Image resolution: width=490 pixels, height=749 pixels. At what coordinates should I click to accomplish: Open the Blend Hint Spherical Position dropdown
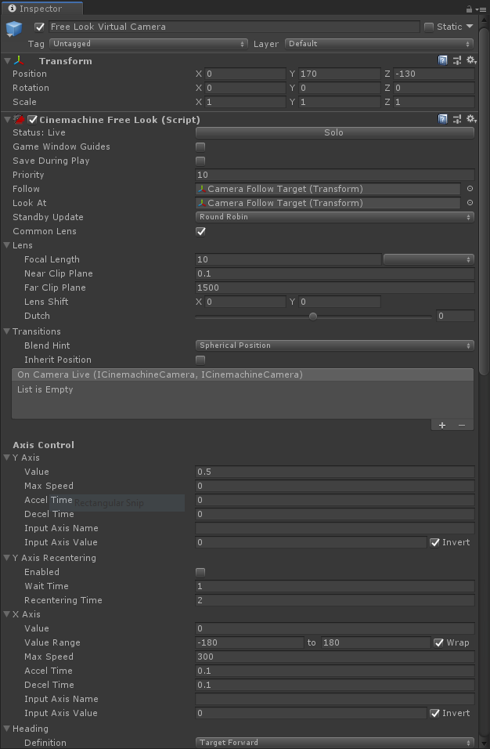pos(334,346)
